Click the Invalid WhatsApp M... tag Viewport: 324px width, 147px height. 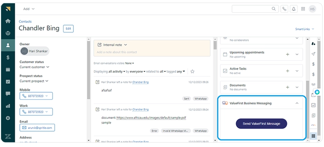[x=176, y=131]
